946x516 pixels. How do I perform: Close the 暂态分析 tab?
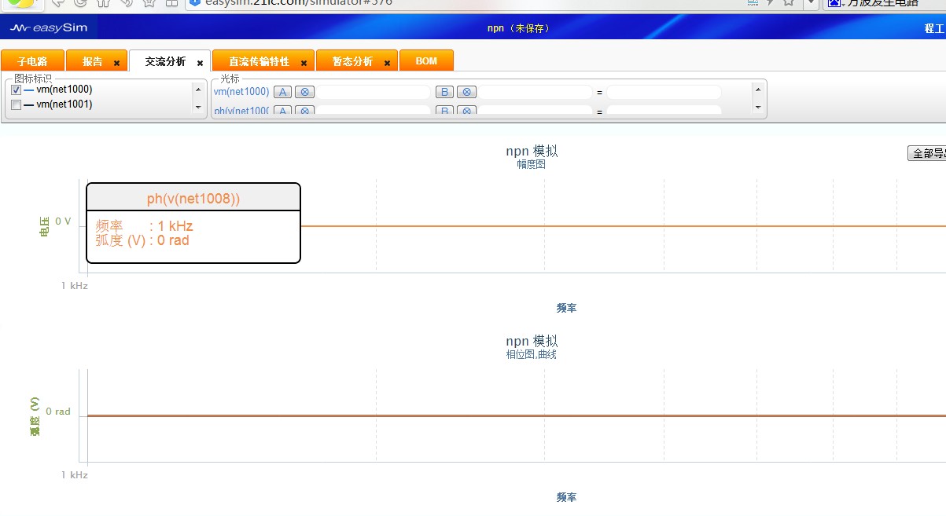click(x=387, y=63)
